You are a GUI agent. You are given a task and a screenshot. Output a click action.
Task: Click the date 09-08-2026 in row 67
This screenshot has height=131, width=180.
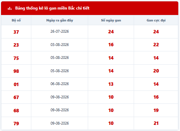[x=60, y=97]
